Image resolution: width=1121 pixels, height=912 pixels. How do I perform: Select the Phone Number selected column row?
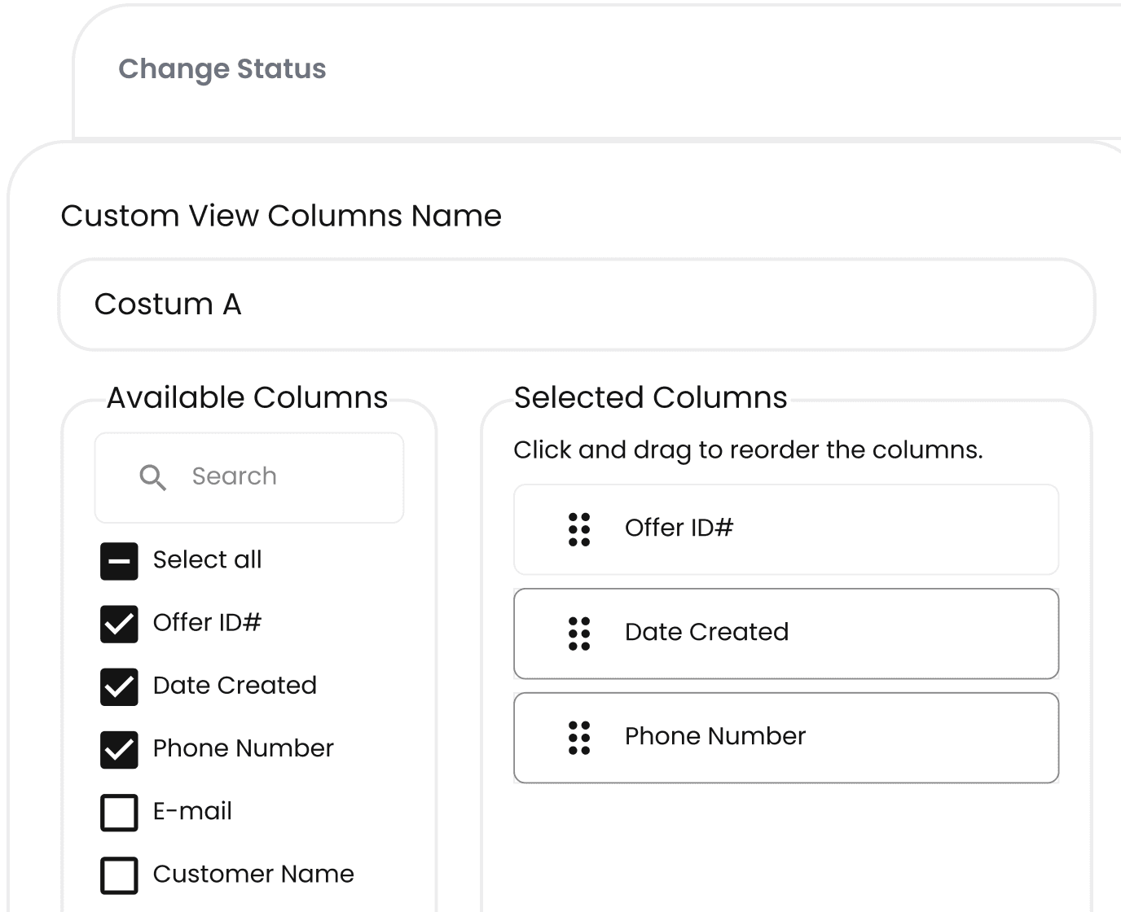click(x=785, y=738)
